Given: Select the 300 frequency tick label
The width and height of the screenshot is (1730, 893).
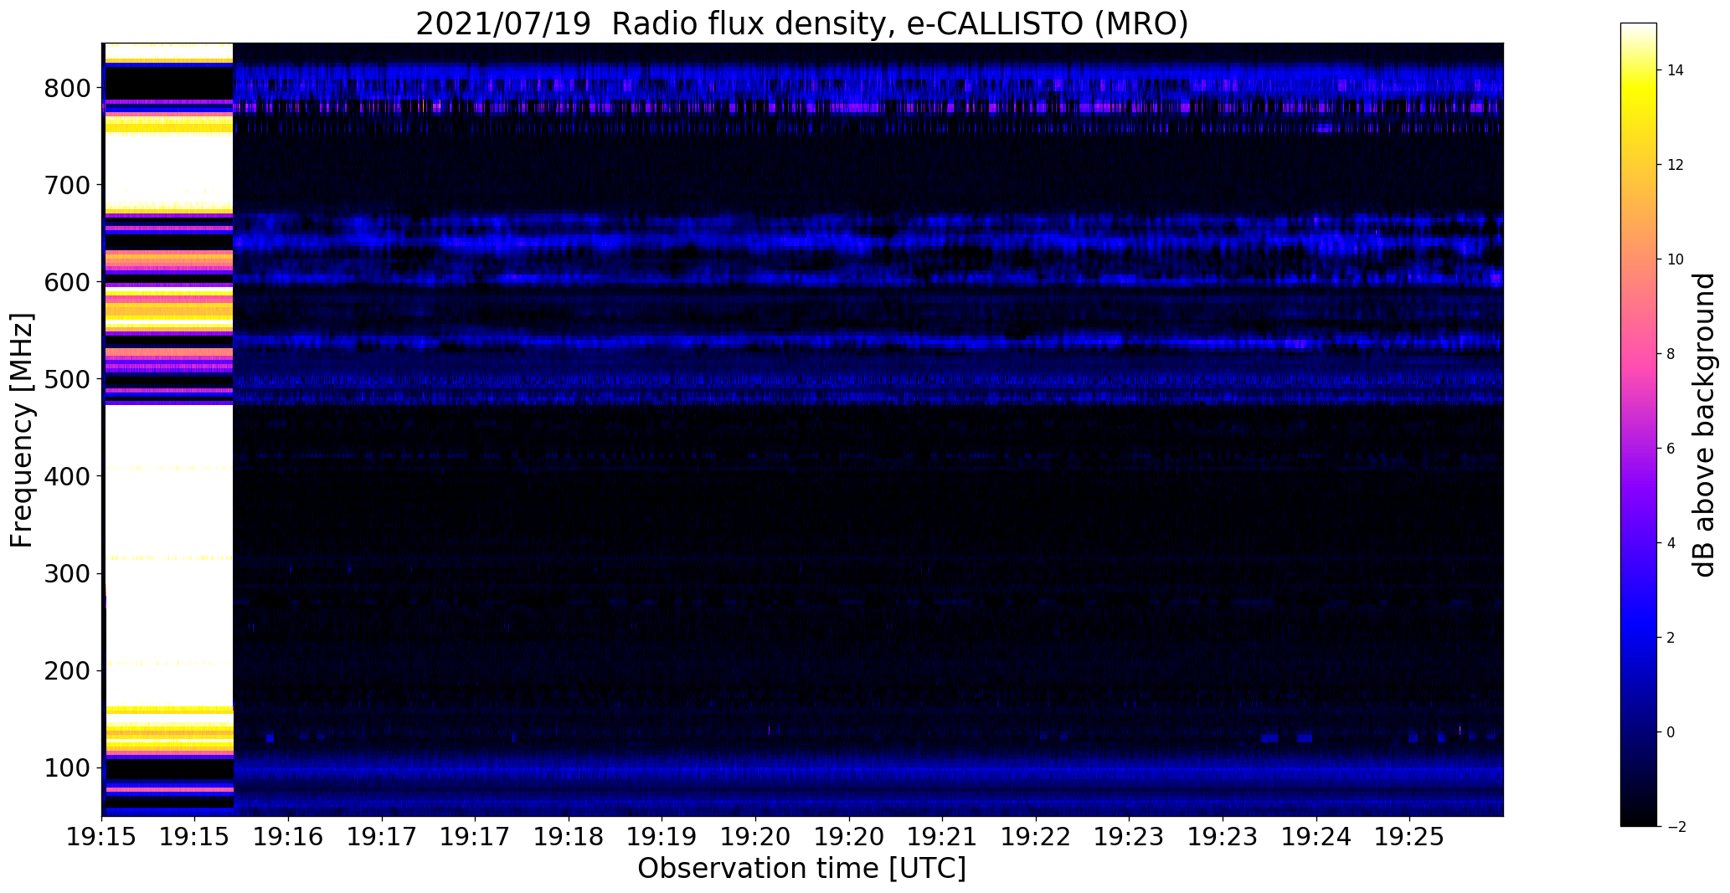Looking at the screenshot, I should [x=66, y=573].
